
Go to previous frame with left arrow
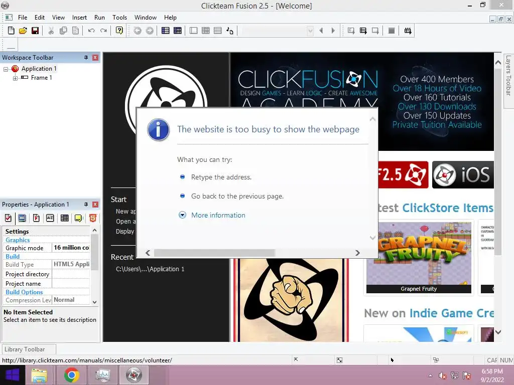321,31
